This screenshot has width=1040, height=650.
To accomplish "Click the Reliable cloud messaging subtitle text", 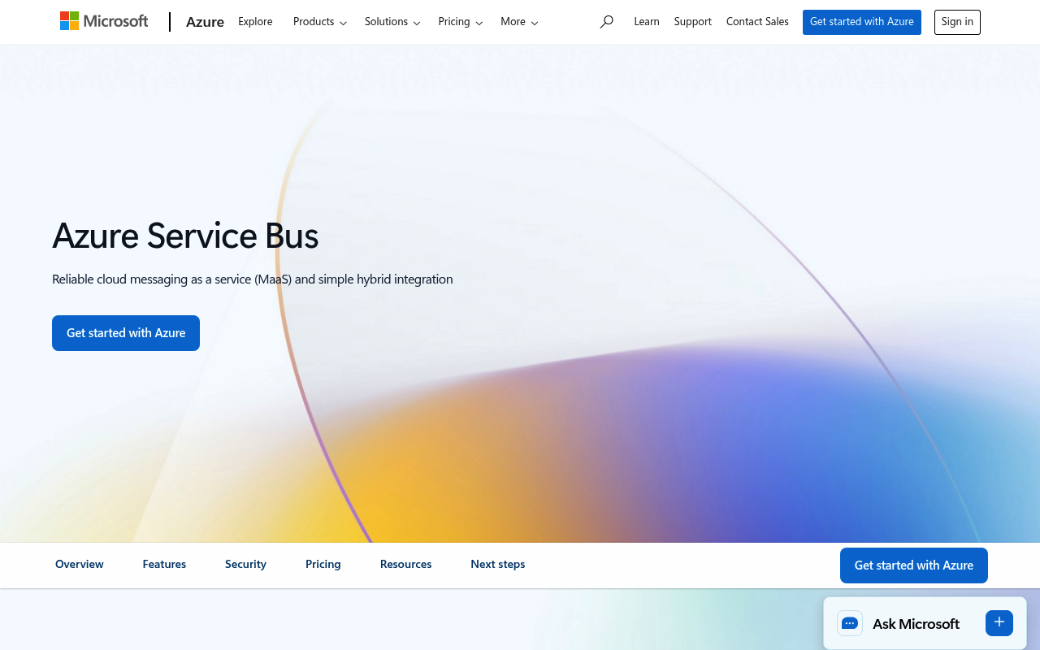I will (253, 279).
